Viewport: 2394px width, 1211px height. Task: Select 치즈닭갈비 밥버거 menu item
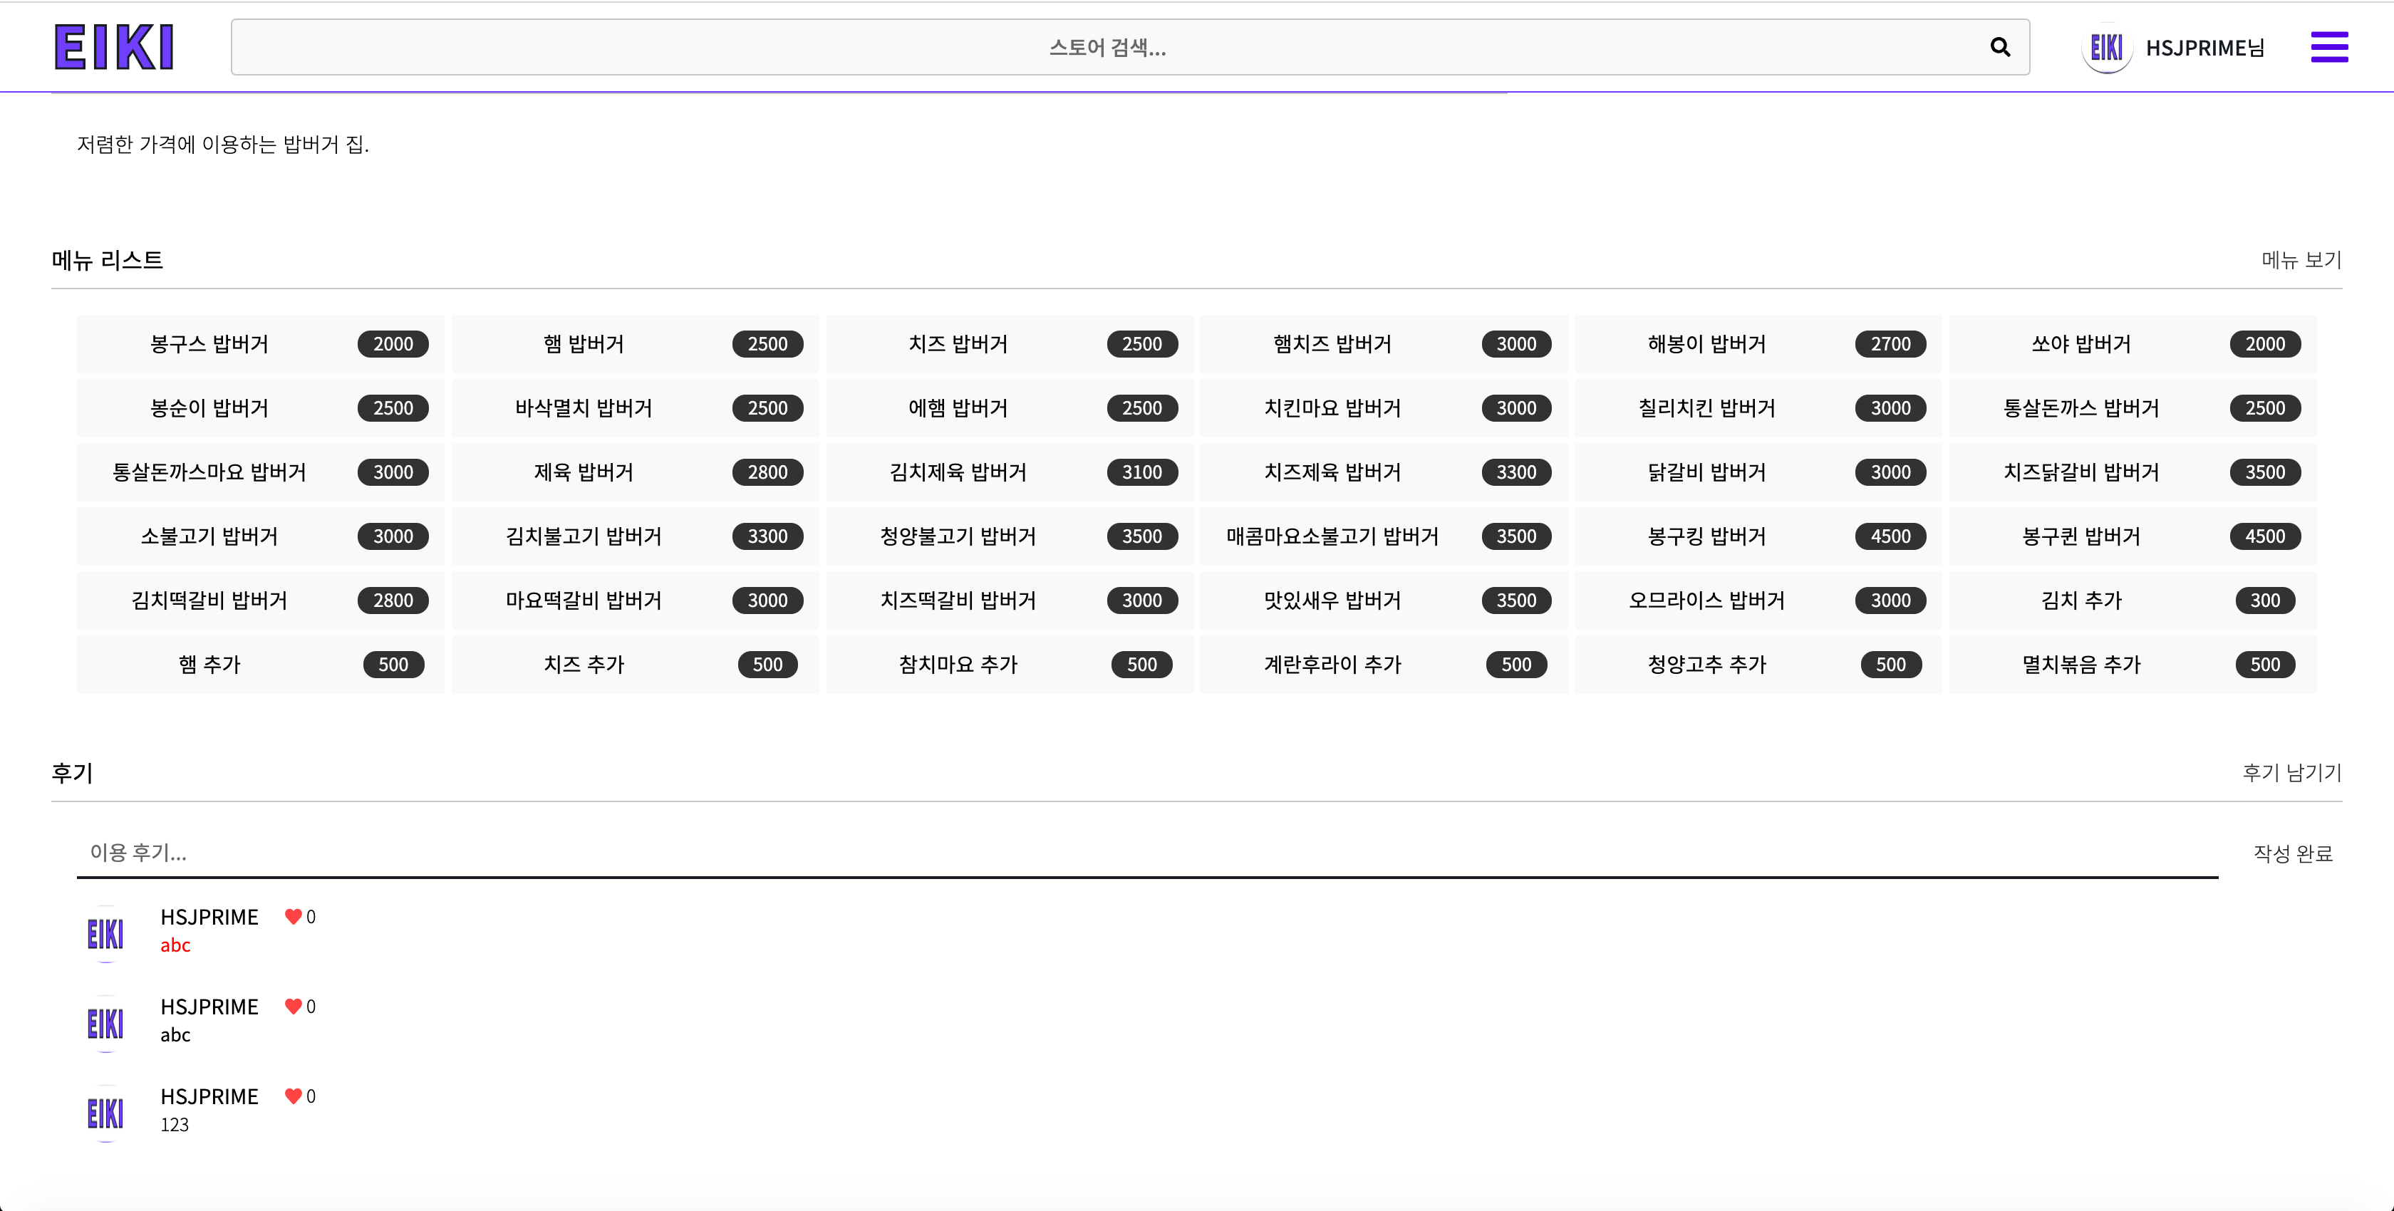[x=2080, y=472]
